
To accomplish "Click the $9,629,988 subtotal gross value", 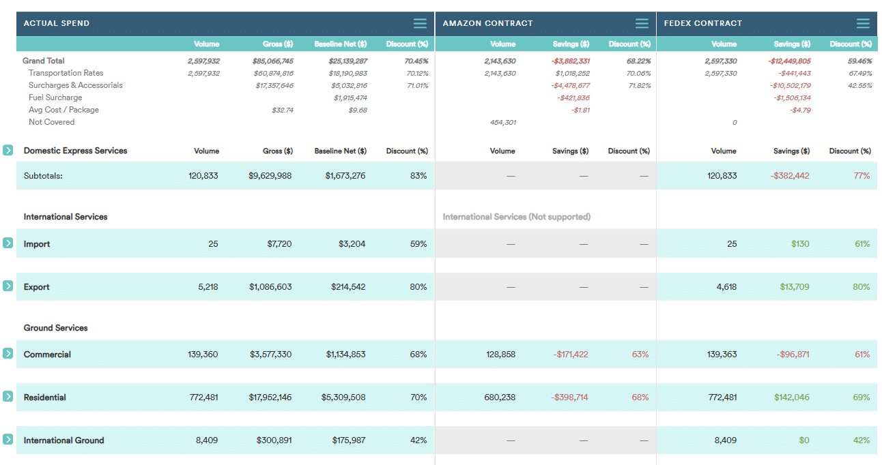I will [270, 176].
